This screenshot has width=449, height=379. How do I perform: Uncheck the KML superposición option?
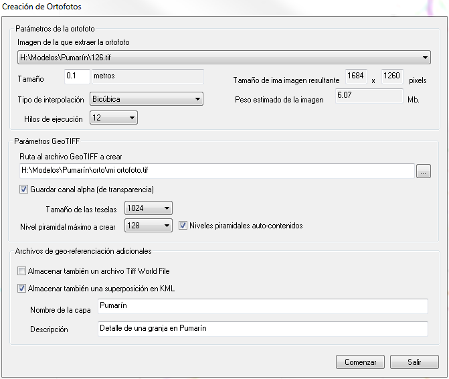point(21,289)
